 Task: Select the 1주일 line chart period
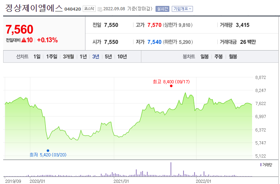pyautogui.click(x=52, y=56)
